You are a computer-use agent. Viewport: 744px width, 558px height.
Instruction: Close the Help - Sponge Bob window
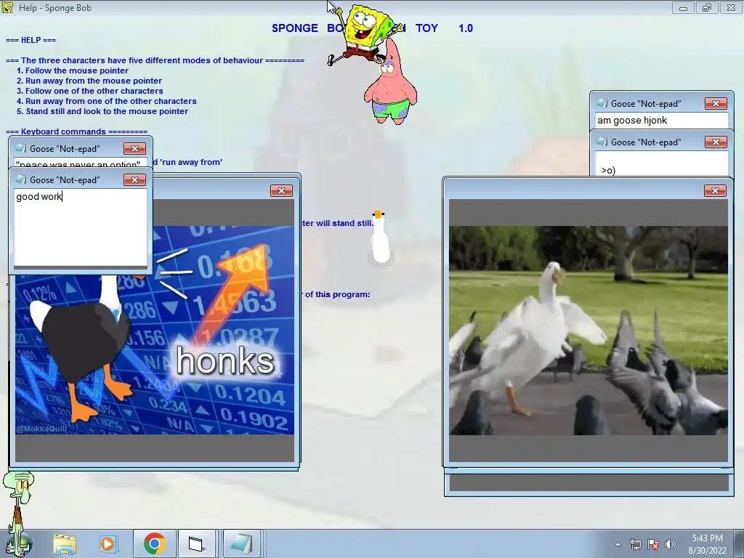[731, 8]
